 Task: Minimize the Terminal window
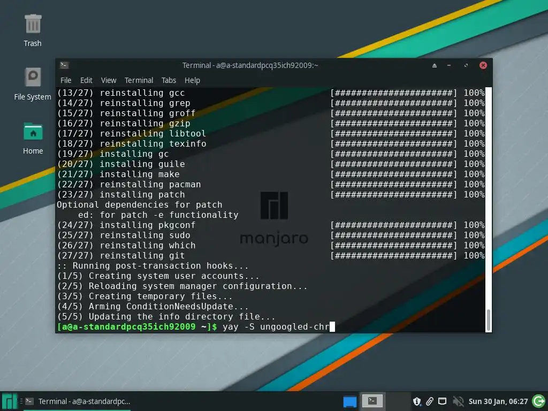point(449,65)
